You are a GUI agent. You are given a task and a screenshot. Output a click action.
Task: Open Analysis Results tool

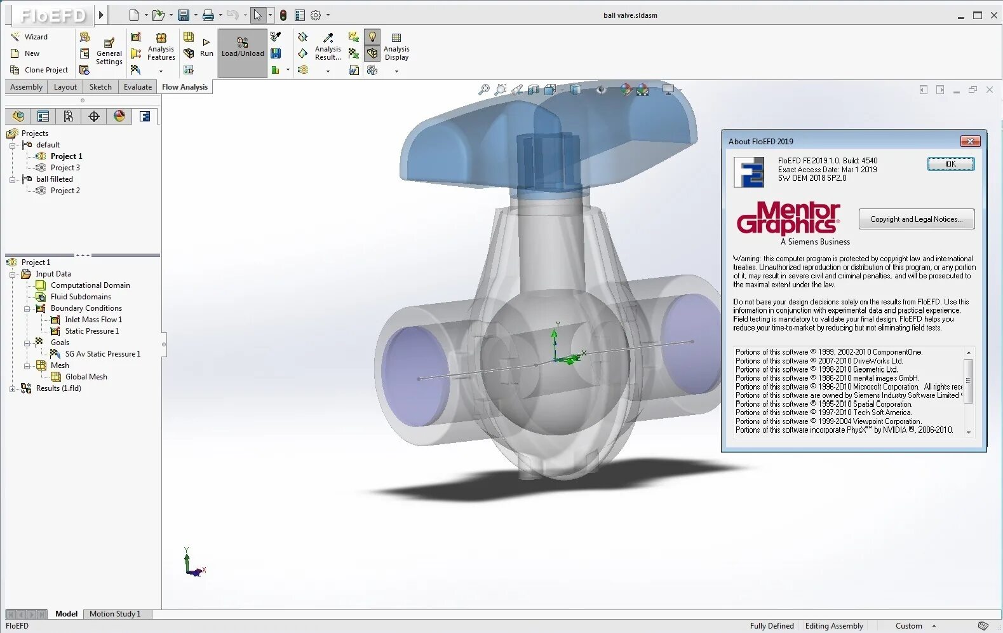click(x=328, y=47)
